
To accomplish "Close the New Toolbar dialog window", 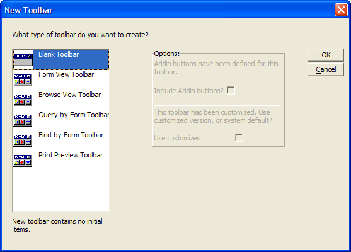I will 341,10.
